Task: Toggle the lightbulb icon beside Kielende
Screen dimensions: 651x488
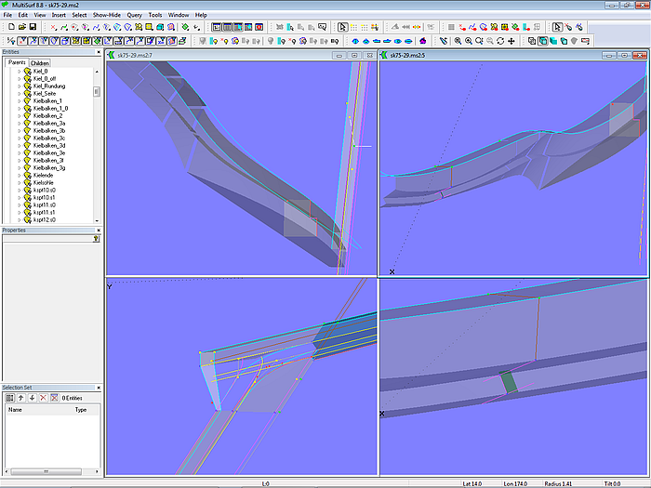Action: [x=27, y=175]
